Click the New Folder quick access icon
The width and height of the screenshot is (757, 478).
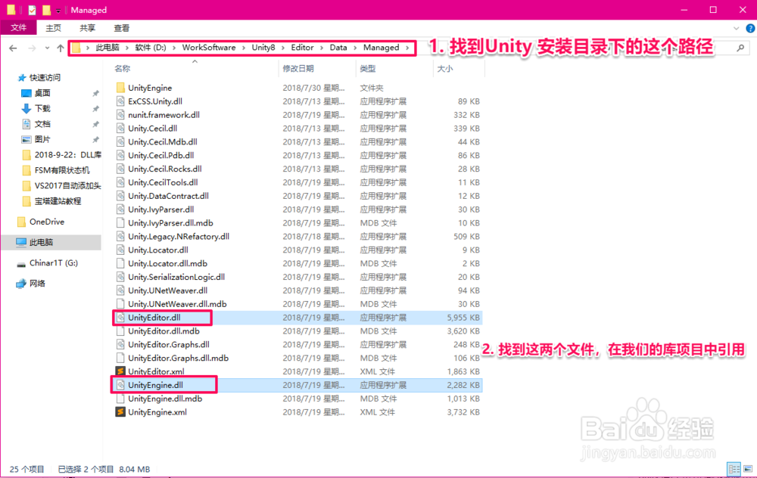click(x=47, y=10)
